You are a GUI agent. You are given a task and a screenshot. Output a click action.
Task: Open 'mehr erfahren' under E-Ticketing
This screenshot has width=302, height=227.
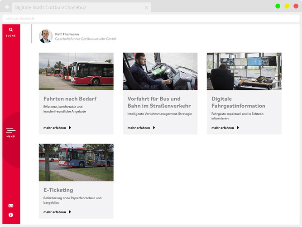pyautogui.click(x=57, y=212)
